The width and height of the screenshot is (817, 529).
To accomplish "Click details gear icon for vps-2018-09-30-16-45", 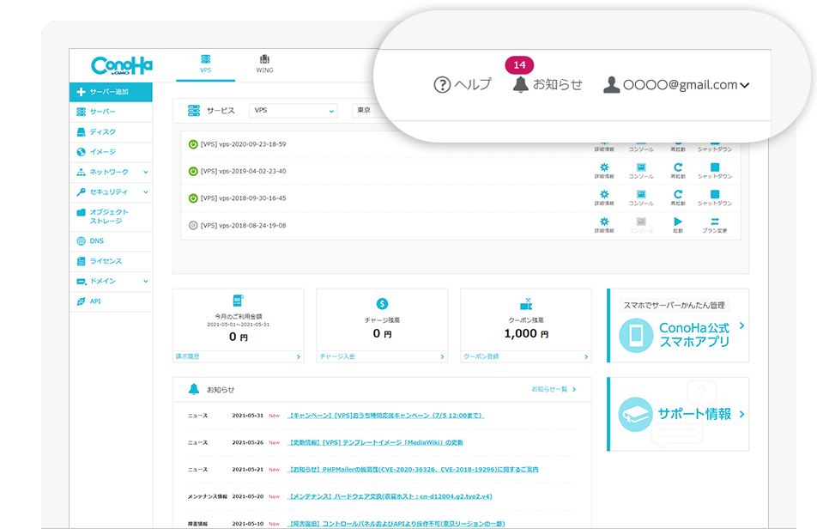I will pos(604,196).
